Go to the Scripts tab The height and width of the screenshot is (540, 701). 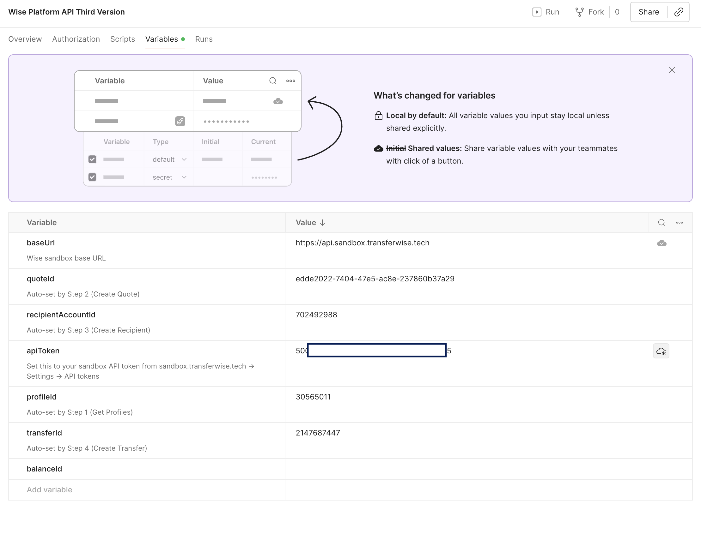click(x=123, y=39)
